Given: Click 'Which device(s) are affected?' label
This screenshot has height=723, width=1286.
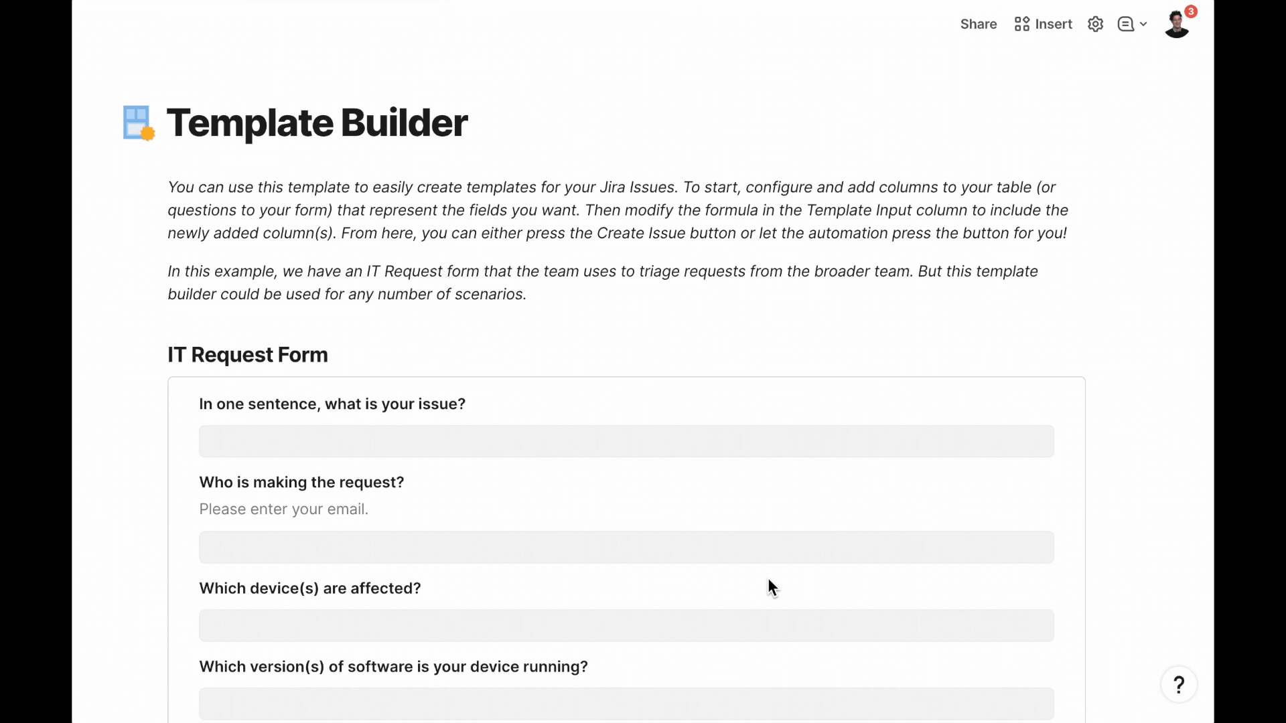Looking at the screenshot, I should 310,588.
